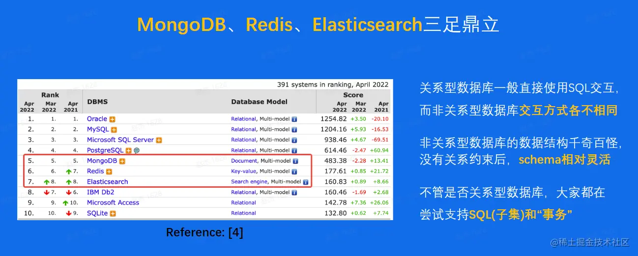This screenshot has height=256, width=638.
Task: Click the Relational link in IBM Db2 row
Action: click(244, 193)
